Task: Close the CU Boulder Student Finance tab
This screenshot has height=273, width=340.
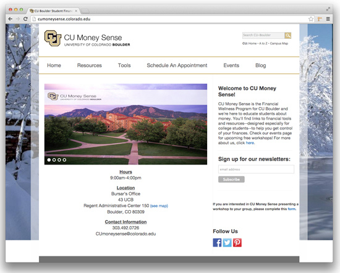Action: point(76,11)
